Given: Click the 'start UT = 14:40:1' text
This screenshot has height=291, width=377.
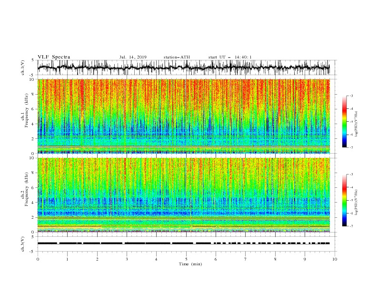Looking at the screenshot, I should tap(230, 57).
